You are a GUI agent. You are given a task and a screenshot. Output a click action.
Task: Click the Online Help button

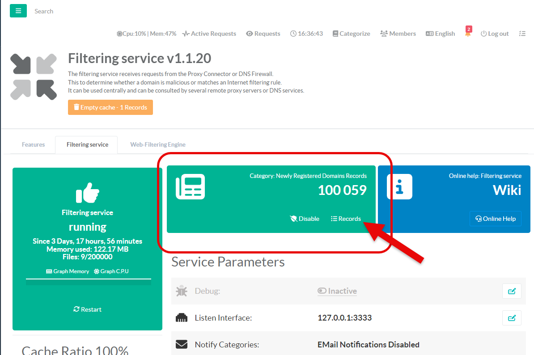tap(495, 219)
